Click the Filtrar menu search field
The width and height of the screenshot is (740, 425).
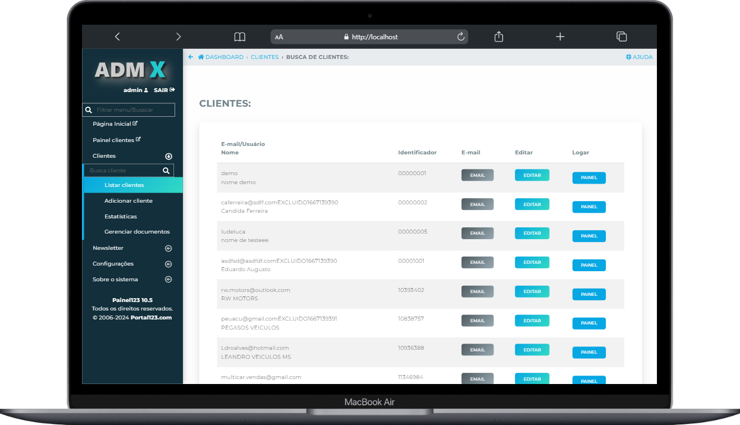point(134,110)
